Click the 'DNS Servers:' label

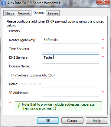19,57
